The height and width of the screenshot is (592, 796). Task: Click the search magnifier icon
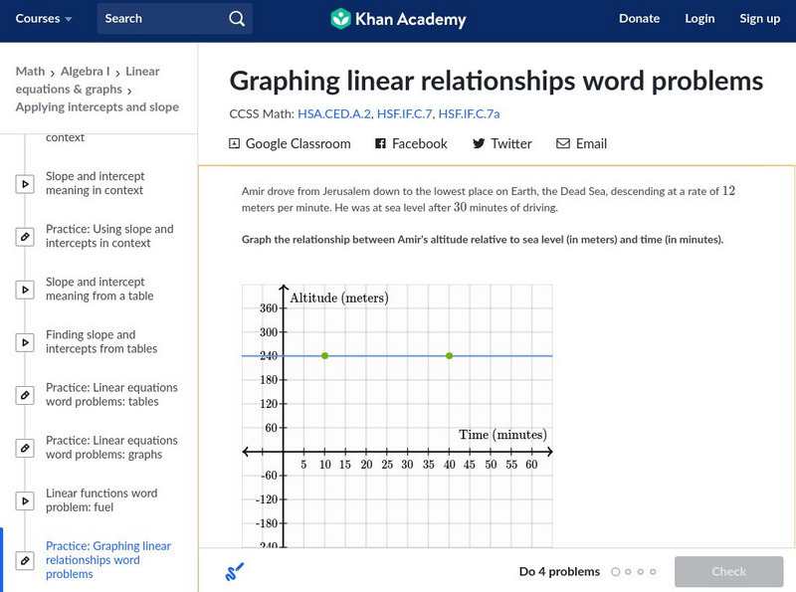(x=236, y=19)
